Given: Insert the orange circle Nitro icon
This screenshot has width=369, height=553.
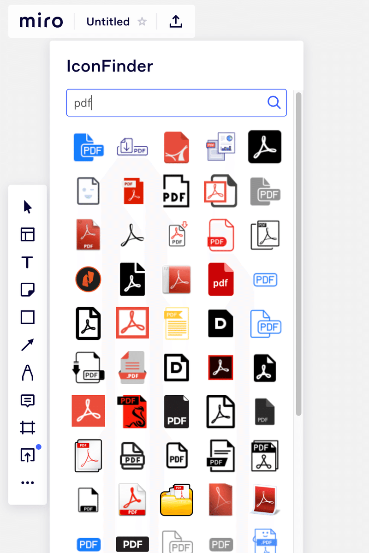Looking at the screenshot, I should (x=88, y=279).
